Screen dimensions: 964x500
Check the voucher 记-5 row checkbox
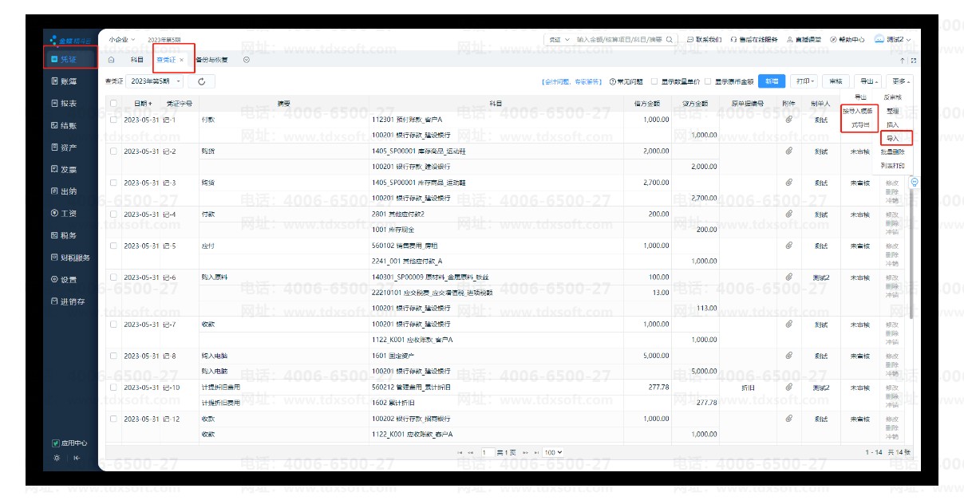(x=113, y=246)
